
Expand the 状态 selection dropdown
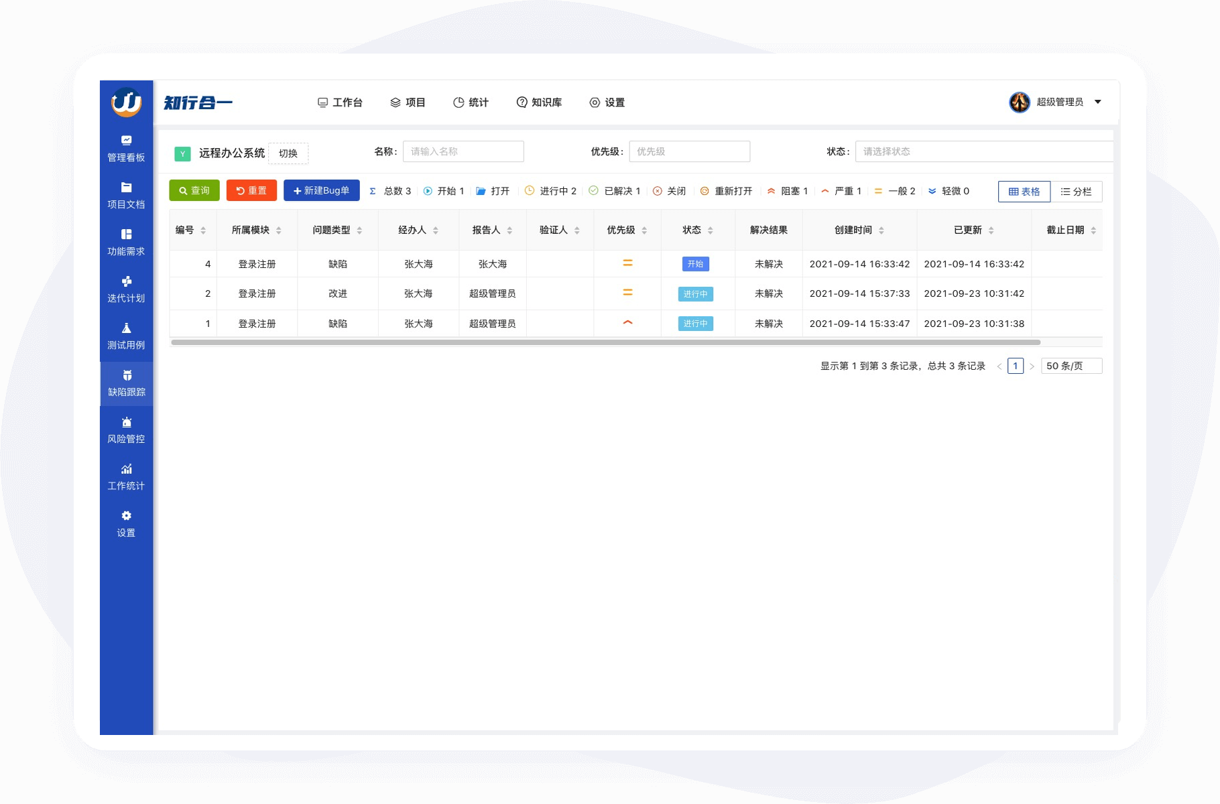(x=983, y=151)
